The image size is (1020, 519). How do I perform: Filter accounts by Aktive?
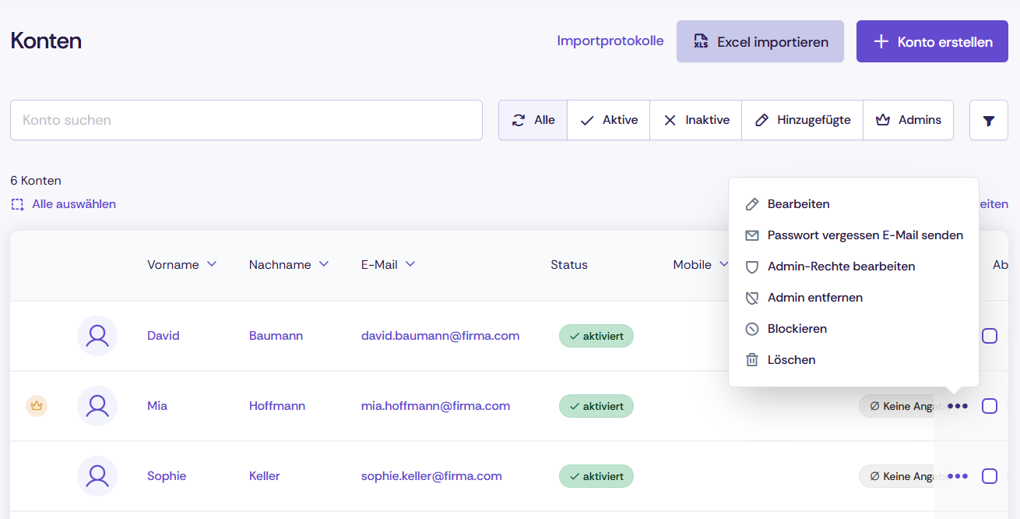point(609,120)
